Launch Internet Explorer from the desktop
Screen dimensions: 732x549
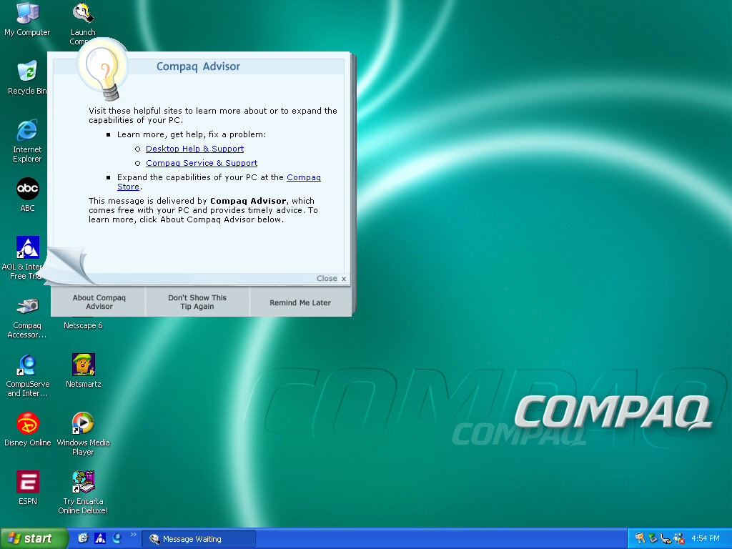click(27, 131)
